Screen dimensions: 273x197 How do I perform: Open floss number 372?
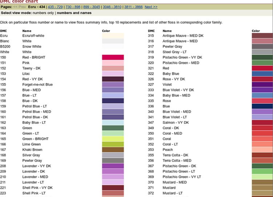tap(151, 193)
